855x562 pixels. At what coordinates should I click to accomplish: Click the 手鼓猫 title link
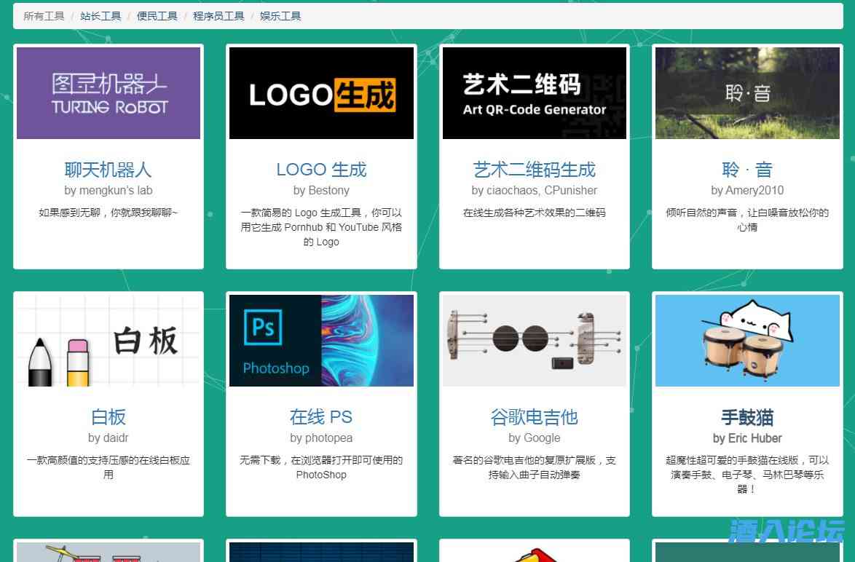click(747, 417)
